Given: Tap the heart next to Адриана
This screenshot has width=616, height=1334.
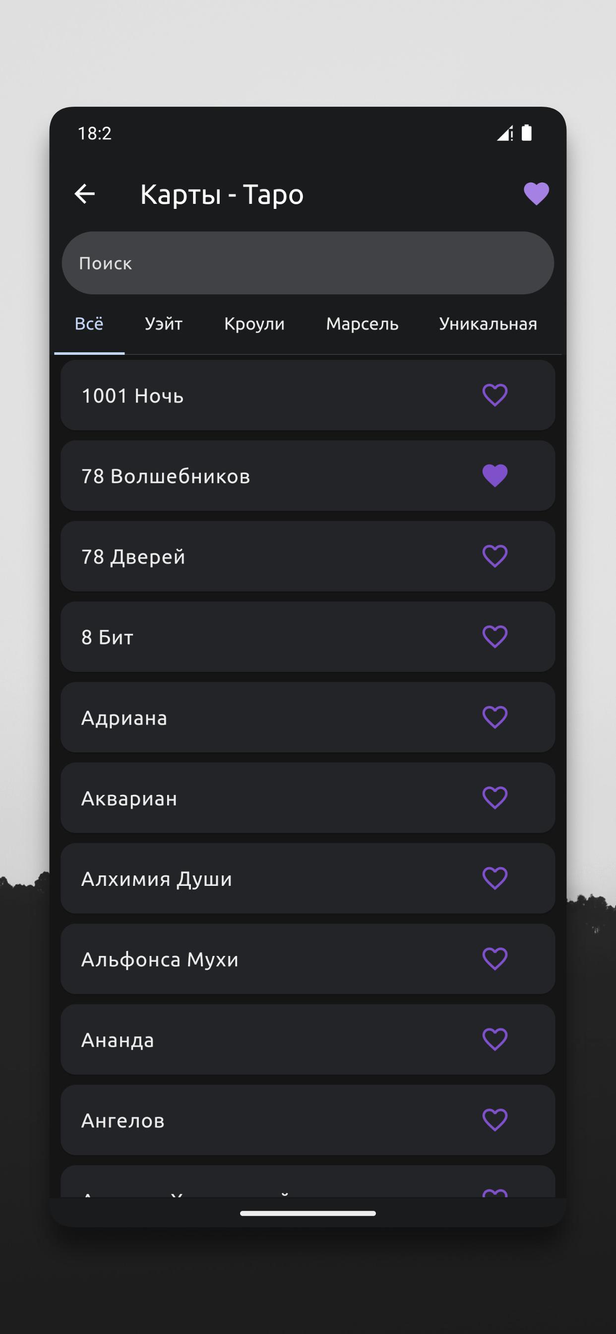Looking at the screenshot, I should [x=495, y=717].
